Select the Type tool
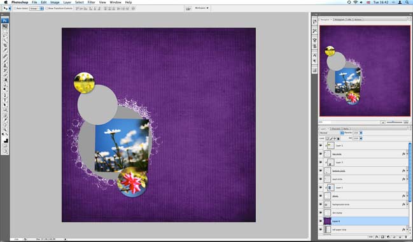413x242 pixels. (5, 100)
